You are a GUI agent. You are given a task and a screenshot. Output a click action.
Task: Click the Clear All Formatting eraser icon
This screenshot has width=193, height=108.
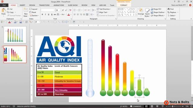pos(70,10)
